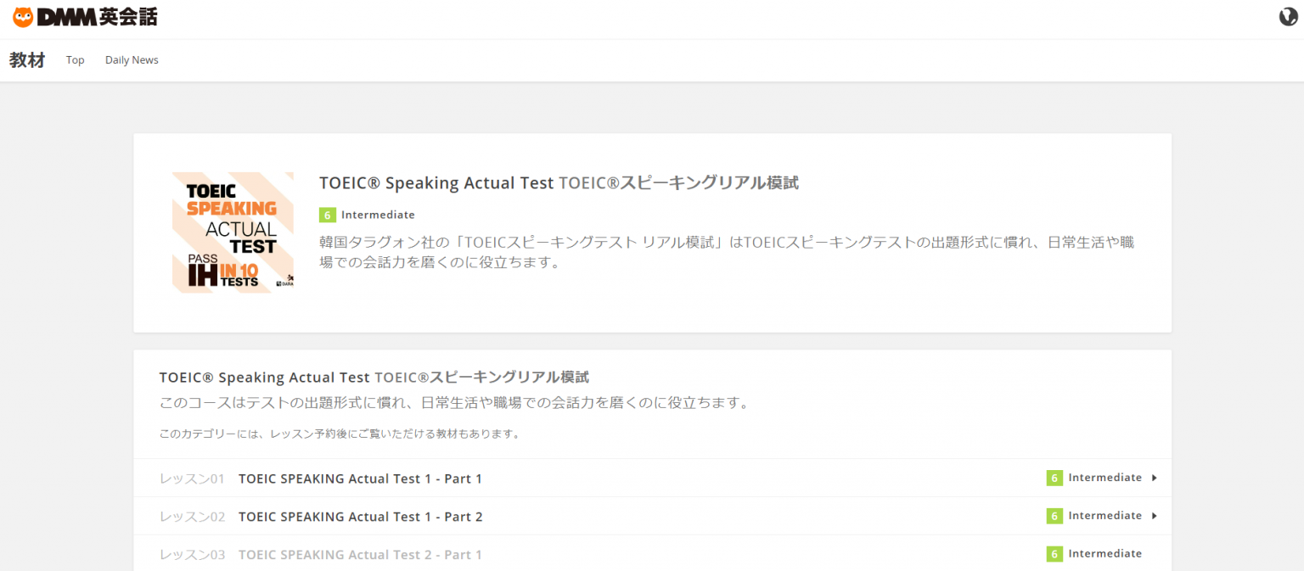Screen dimensions: 1304x571
Task: Open the globe language icon
Action: point(1288,17)
